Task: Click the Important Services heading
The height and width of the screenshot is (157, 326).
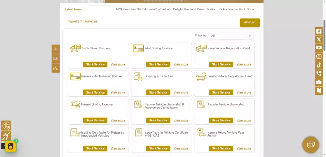Action: click(82, 21)
